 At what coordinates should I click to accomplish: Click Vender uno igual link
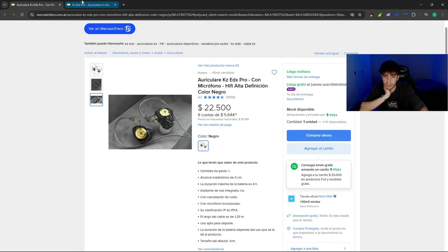[x=327, y=53]
